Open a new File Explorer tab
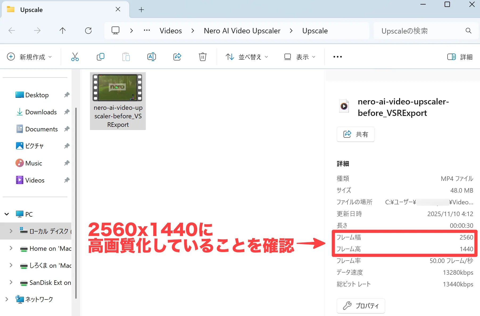480x316 pixels. [x=141, y=10]
